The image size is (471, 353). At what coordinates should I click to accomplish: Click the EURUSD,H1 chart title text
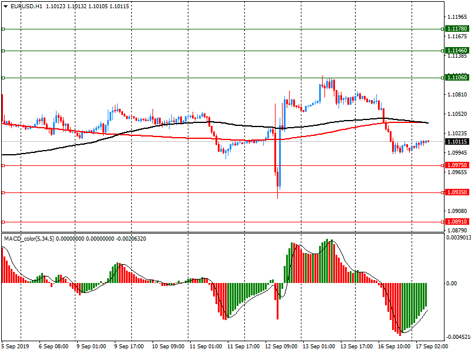point(26,6)
